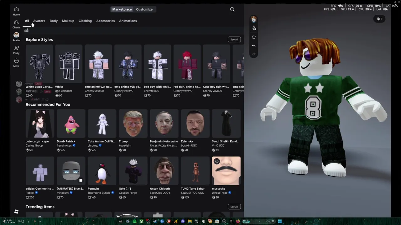
Task: Open Brave browser from the taskbar
Action: [x=169, y=222]
